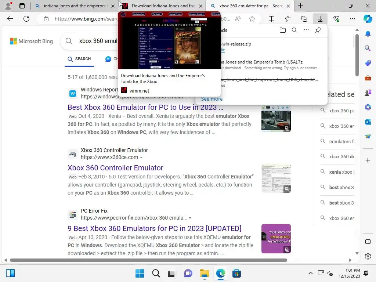Image resolution: width=376 pixels, height=282 pixels.
Task: Open Xbox 360 Controller Emulator thumbnail
Action: point(276,178)
